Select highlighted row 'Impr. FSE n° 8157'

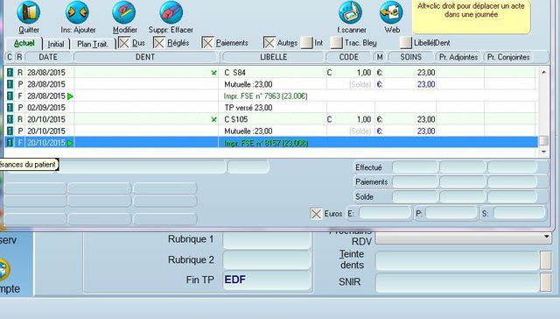click(x=271, y=143)
